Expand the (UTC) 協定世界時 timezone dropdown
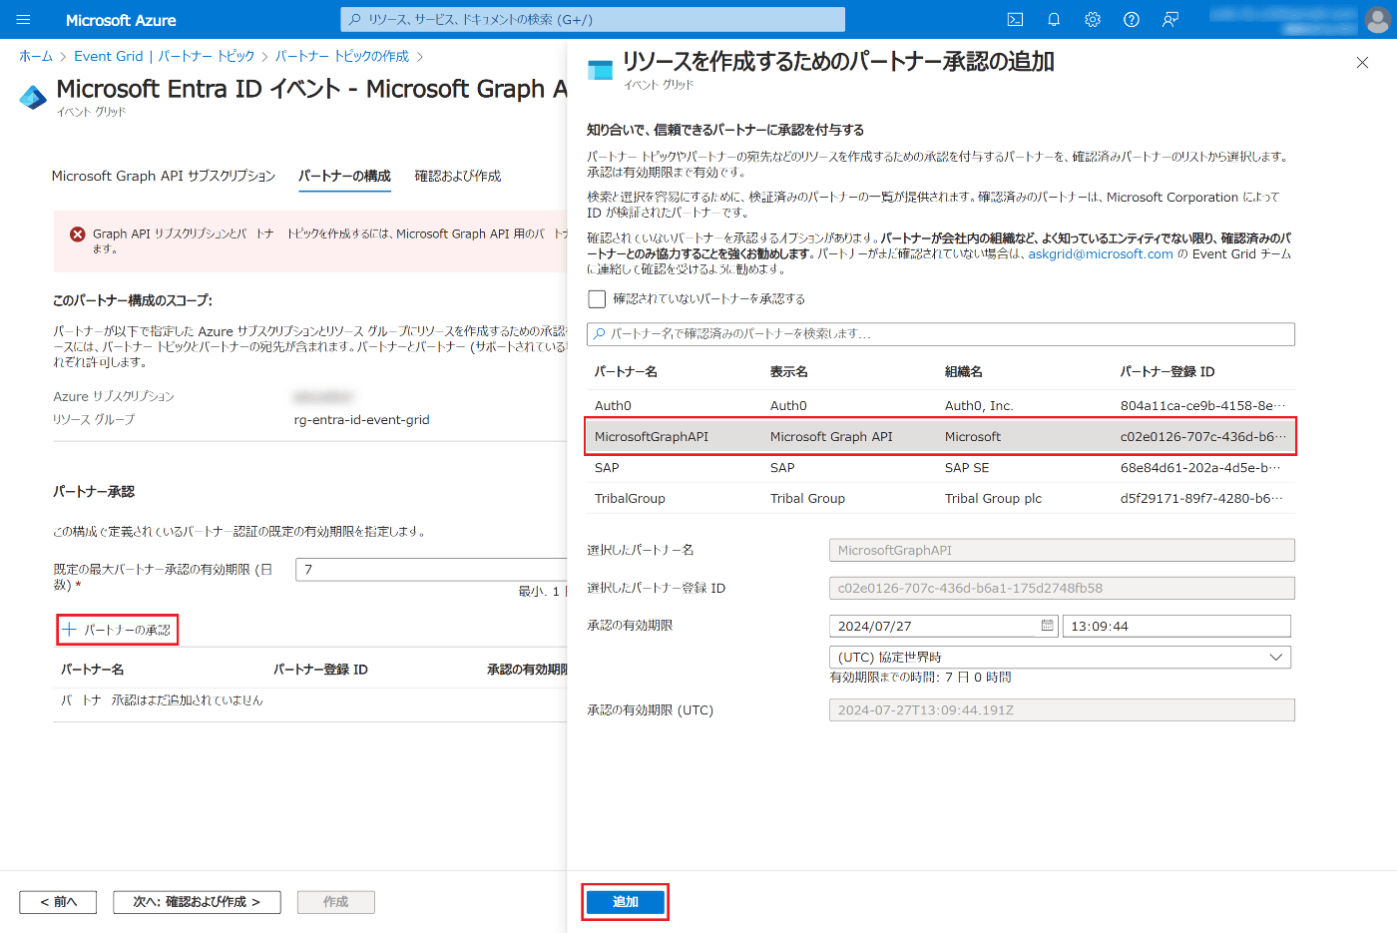The height and width of the screenshot is (933, 1397). (1275, 657)
